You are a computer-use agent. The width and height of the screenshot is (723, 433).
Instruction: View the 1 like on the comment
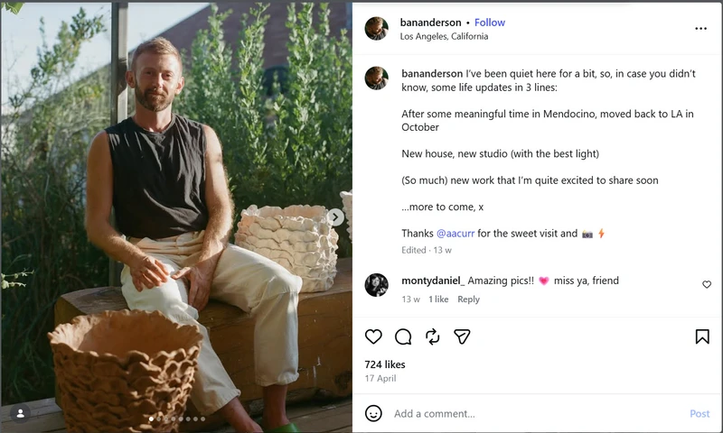[x=438, y=299]
